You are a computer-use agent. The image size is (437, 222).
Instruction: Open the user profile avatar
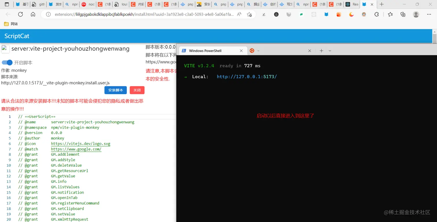click(416, 14)
